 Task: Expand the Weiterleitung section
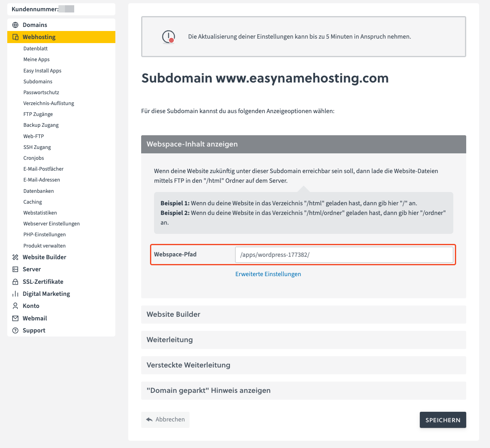(303, 340)
